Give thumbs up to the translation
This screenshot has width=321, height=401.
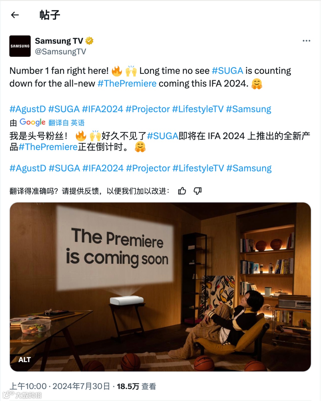coord(182,191)
